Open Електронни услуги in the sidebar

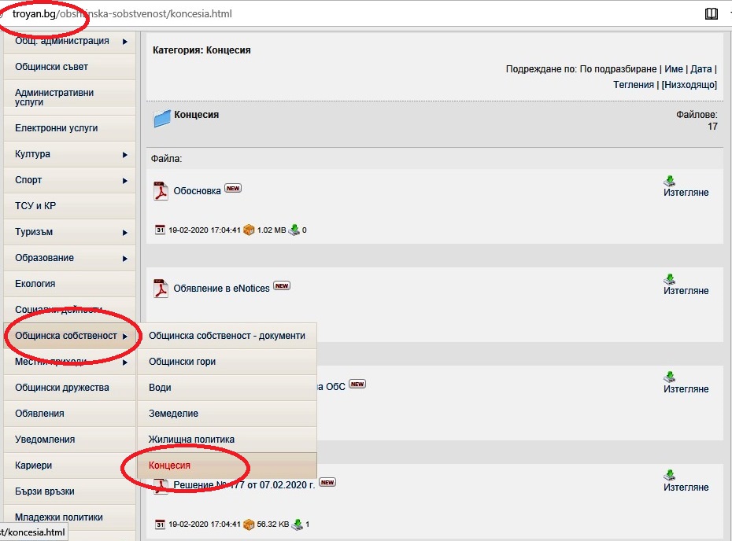(69, 128)
